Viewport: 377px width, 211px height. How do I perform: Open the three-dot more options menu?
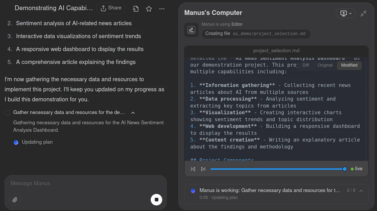pyautogui.click(x=162, y=9)
